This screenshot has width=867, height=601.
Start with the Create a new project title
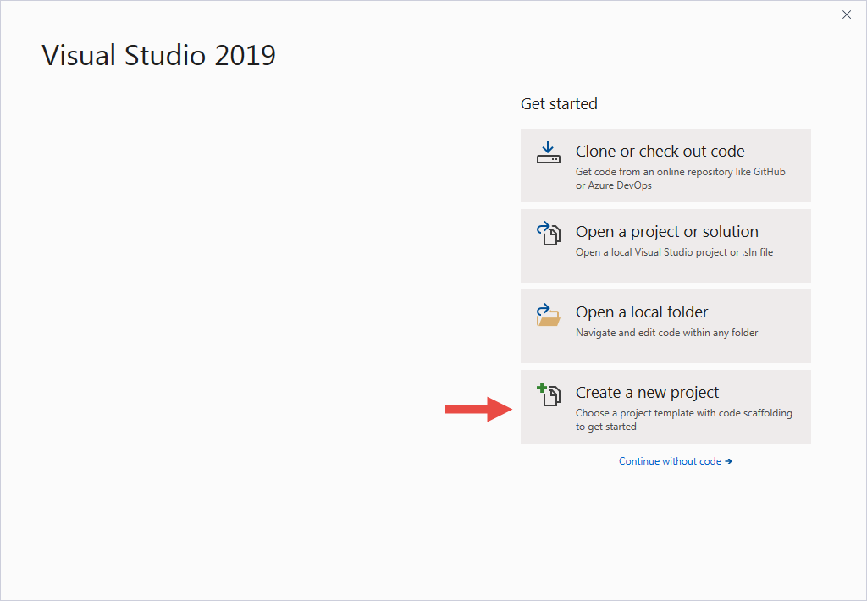coord(647,393)
